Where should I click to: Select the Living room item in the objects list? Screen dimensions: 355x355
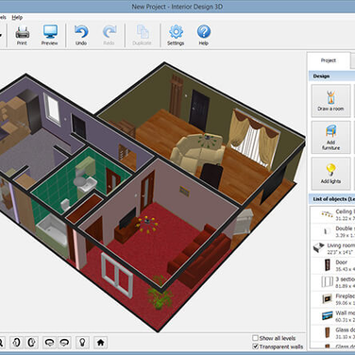coord(333,248)
